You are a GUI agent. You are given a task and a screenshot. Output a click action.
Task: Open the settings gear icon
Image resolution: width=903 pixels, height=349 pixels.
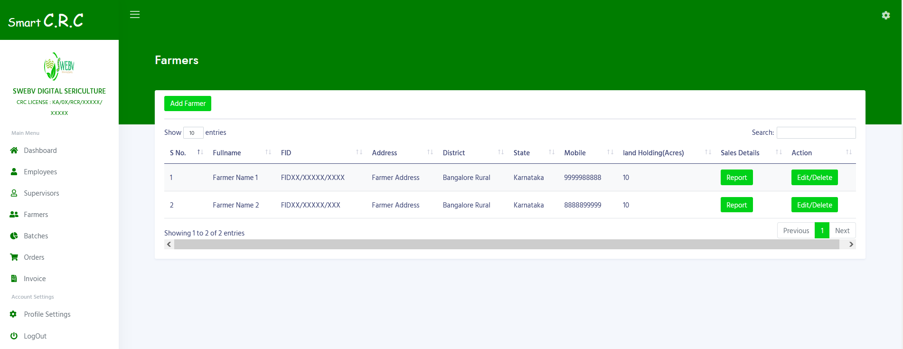(885, 15)
